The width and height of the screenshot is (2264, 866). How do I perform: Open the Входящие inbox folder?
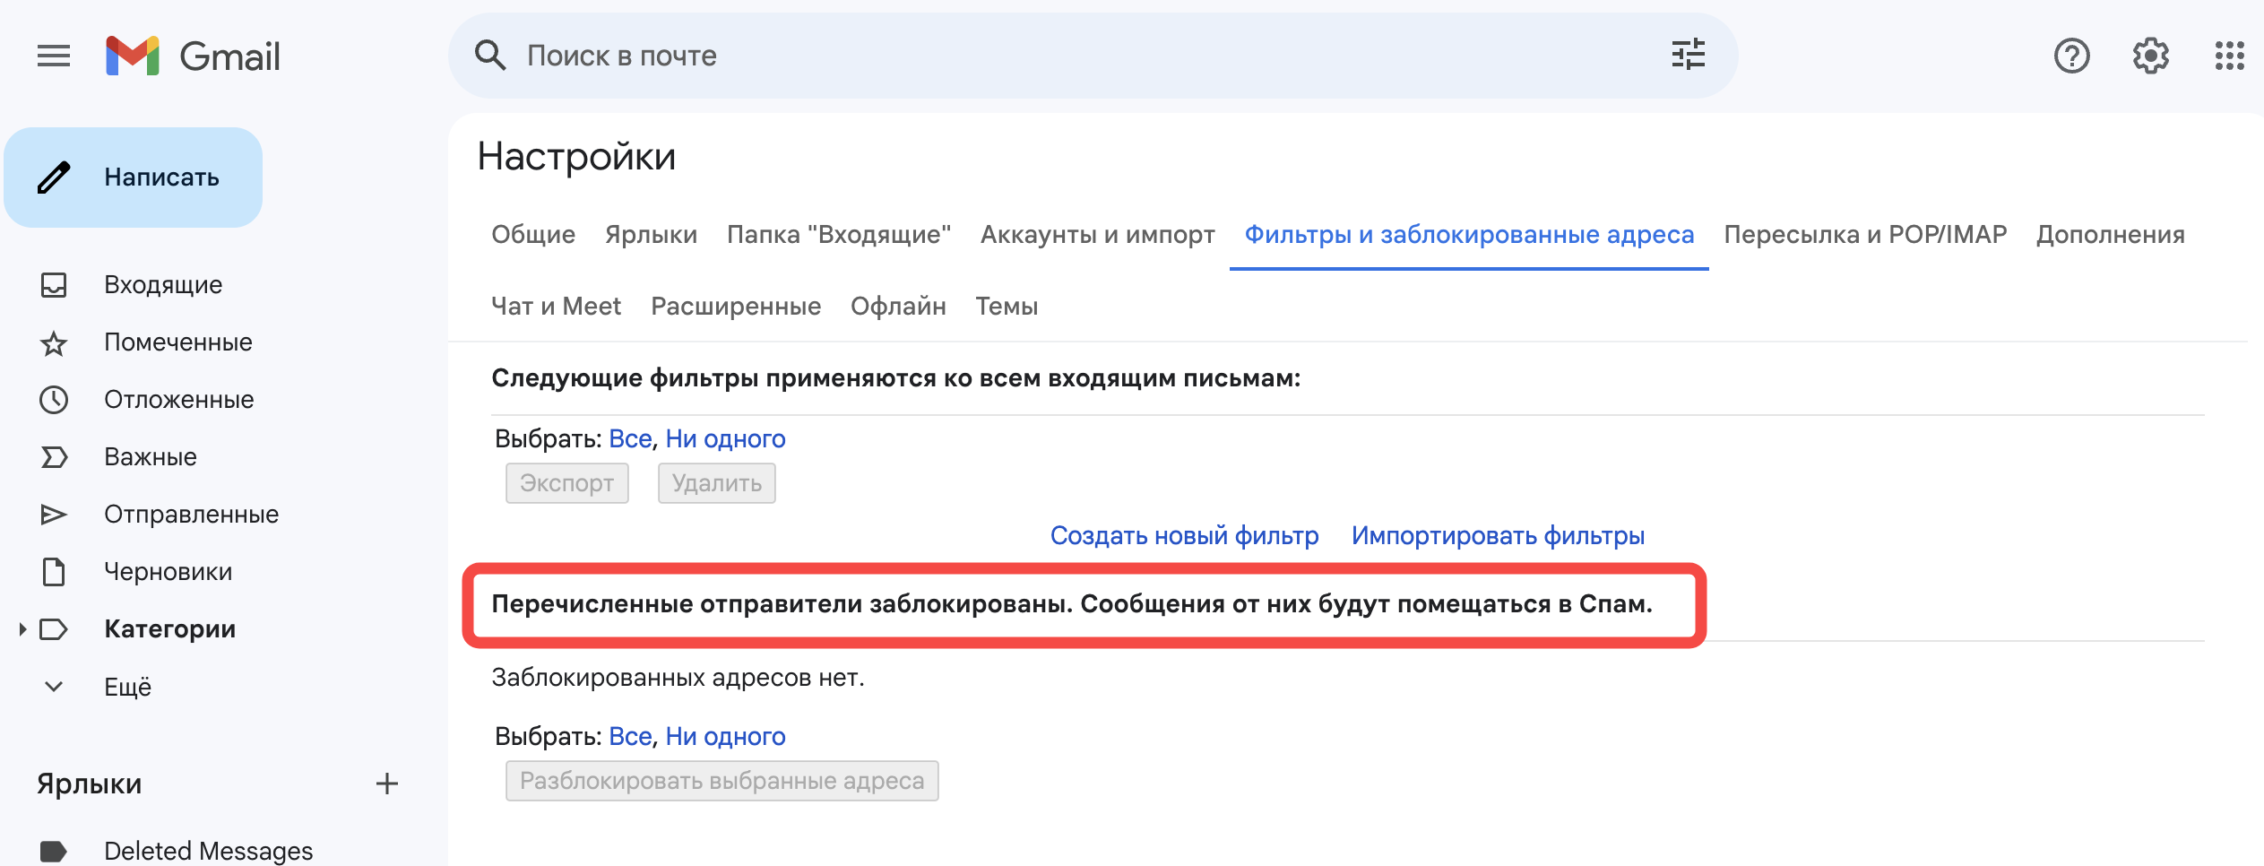(x=163, y=285)
